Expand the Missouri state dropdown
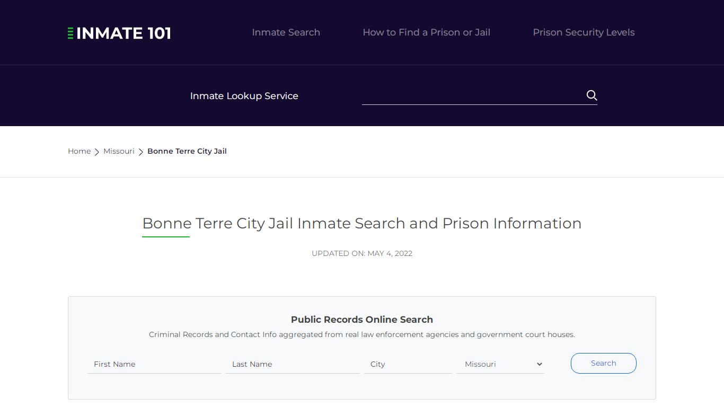The height and width of the screenshot is (407, 724). pyautogui.click(x=500, y=364)
